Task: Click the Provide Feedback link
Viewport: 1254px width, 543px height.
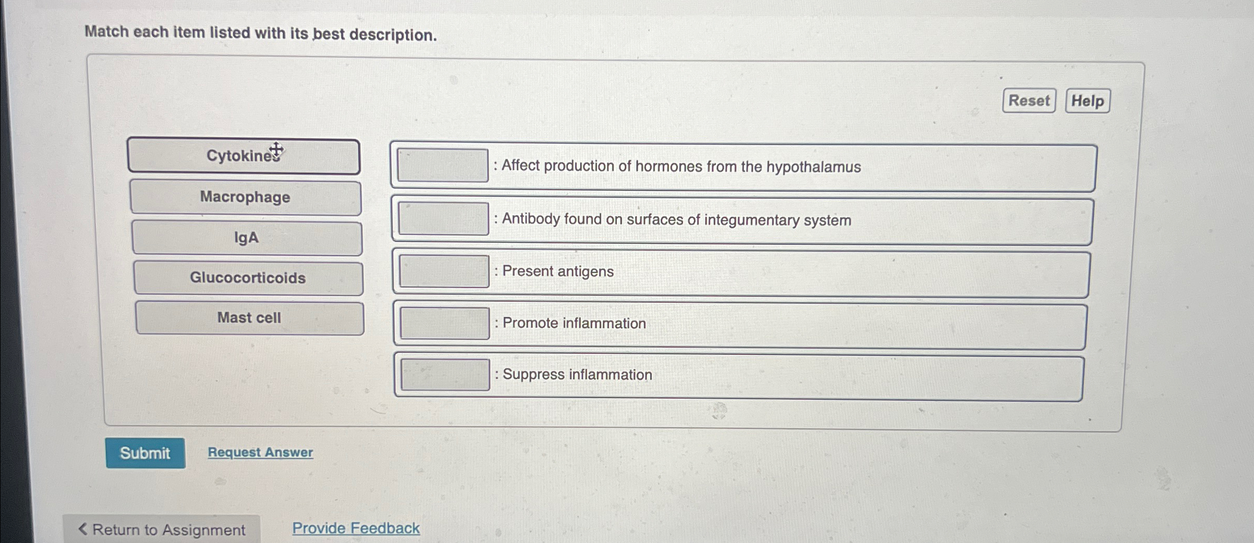Action: point(355,528)
